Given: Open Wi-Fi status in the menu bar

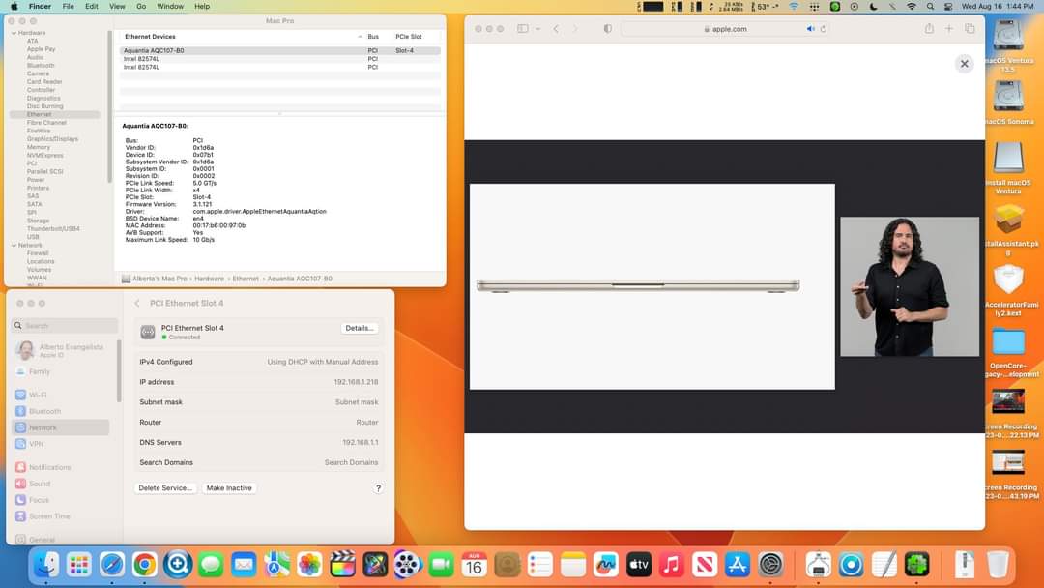Looking at the screenshot, I should [912, 7].
